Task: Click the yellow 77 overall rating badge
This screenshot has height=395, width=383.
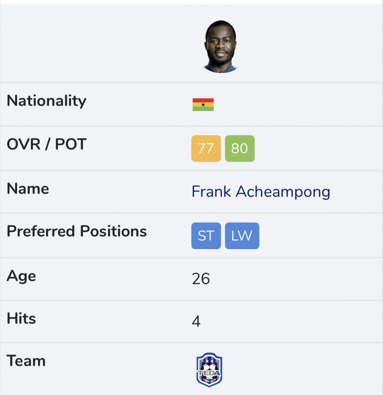Action: (206, 149)
